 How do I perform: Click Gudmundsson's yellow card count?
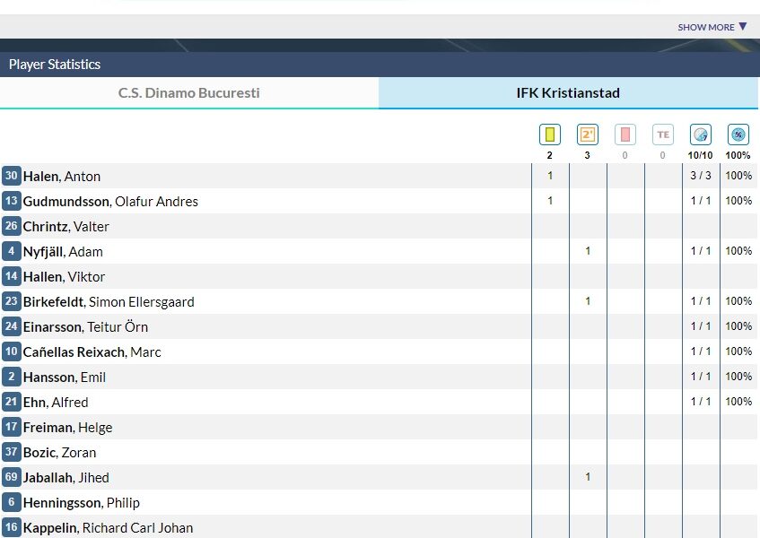(550, 201)
